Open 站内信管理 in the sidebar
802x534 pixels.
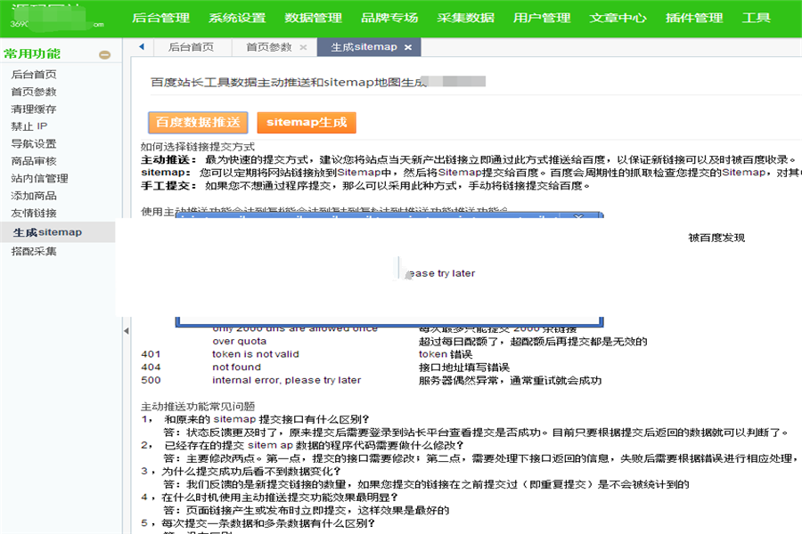coord(39,179)
